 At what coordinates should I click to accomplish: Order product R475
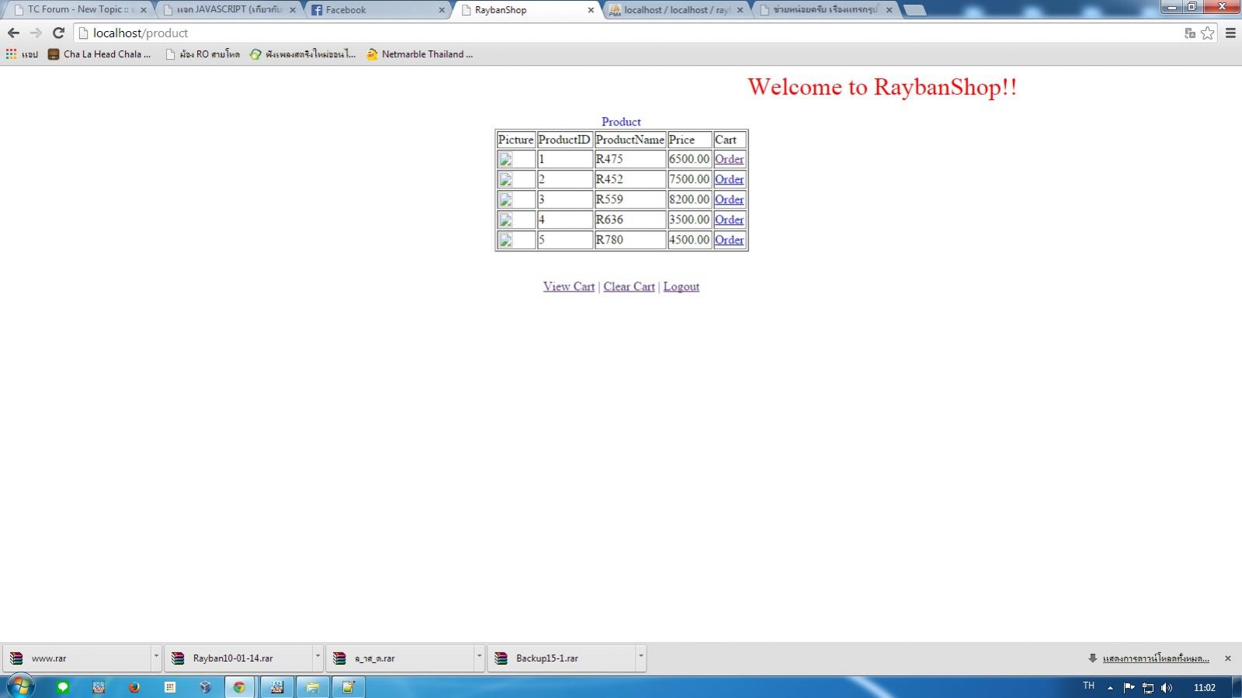tap(729, 159)
